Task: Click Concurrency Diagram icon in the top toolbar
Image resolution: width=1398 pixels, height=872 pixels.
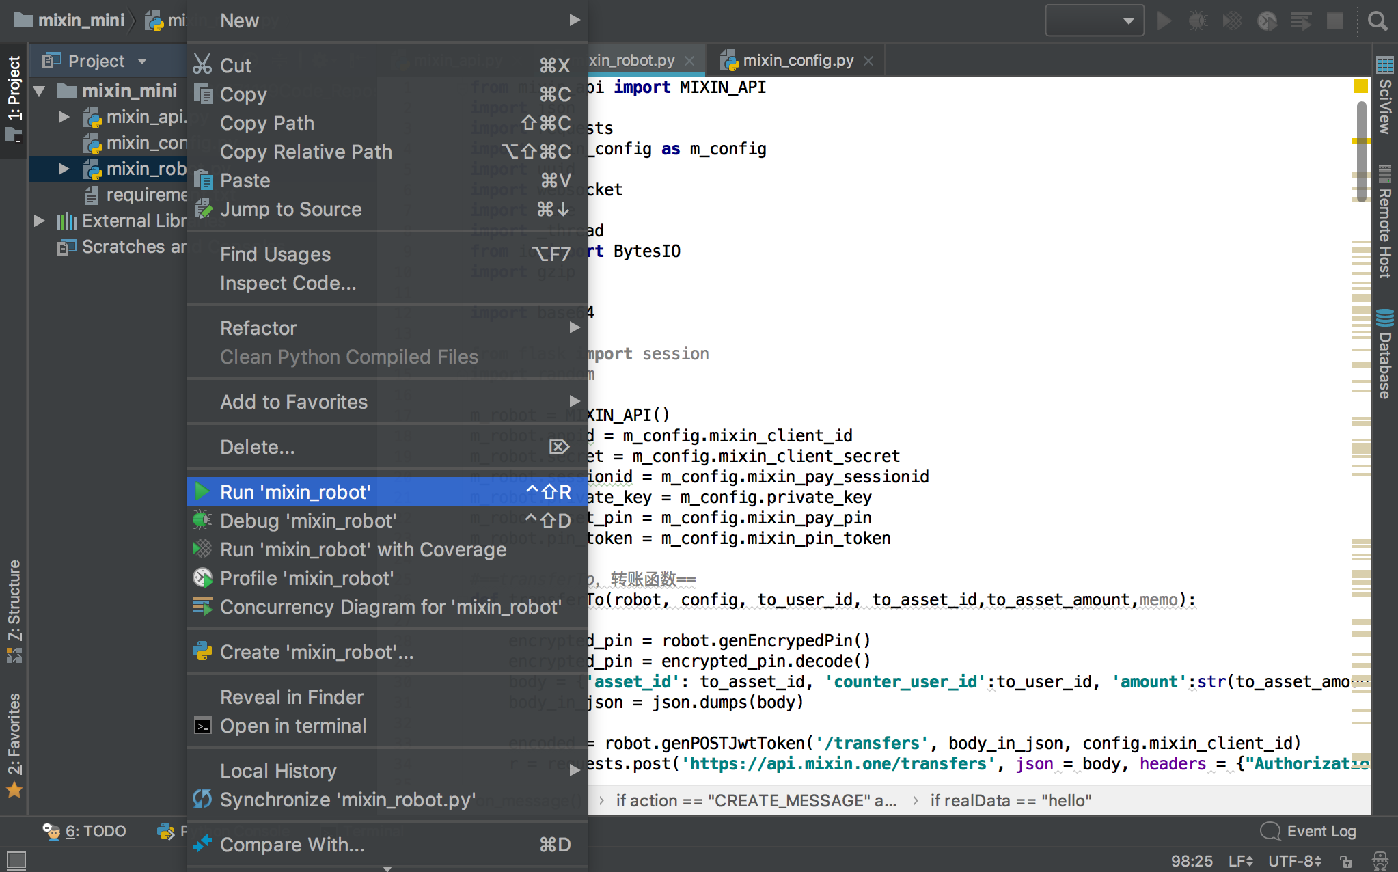Action: point(1301,21)
